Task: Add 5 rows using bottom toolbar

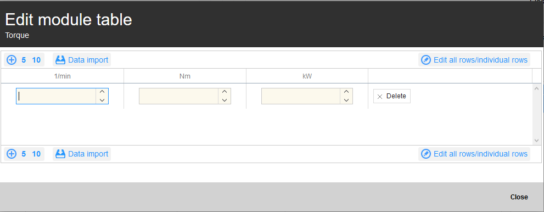Action: (x=24, y=154)
